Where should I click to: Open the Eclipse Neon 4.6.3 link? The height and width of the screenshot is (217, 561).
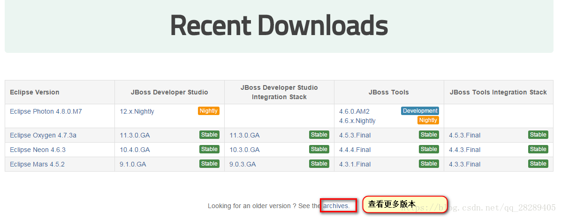click(x=38, y=150)
